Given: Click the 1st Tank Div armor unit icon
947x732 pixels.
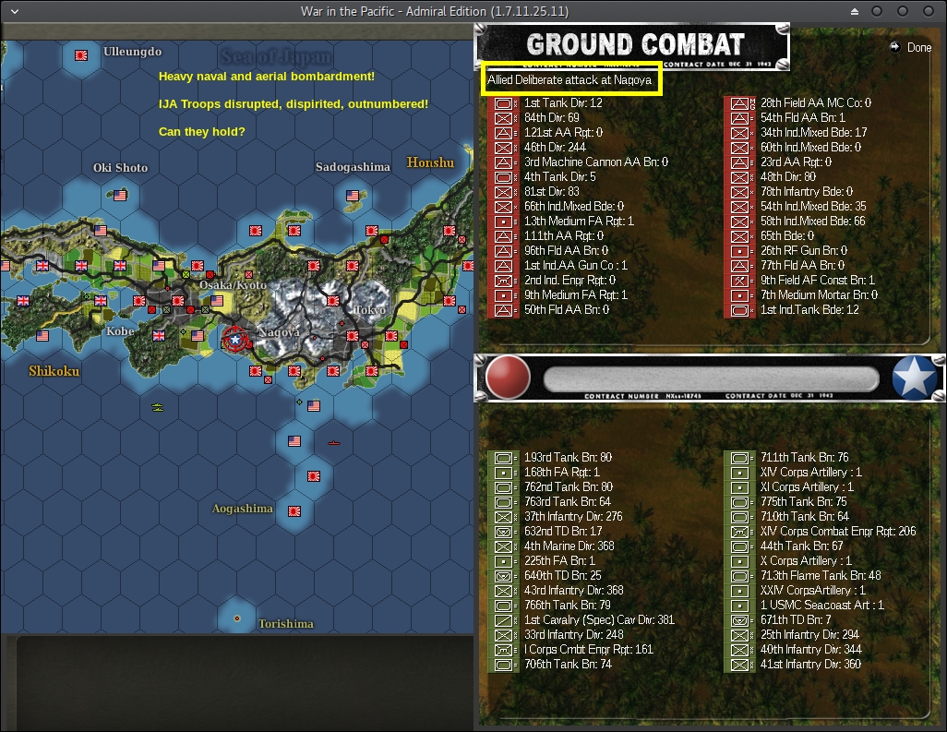Looking at the screenshot, I should [503, 104].
